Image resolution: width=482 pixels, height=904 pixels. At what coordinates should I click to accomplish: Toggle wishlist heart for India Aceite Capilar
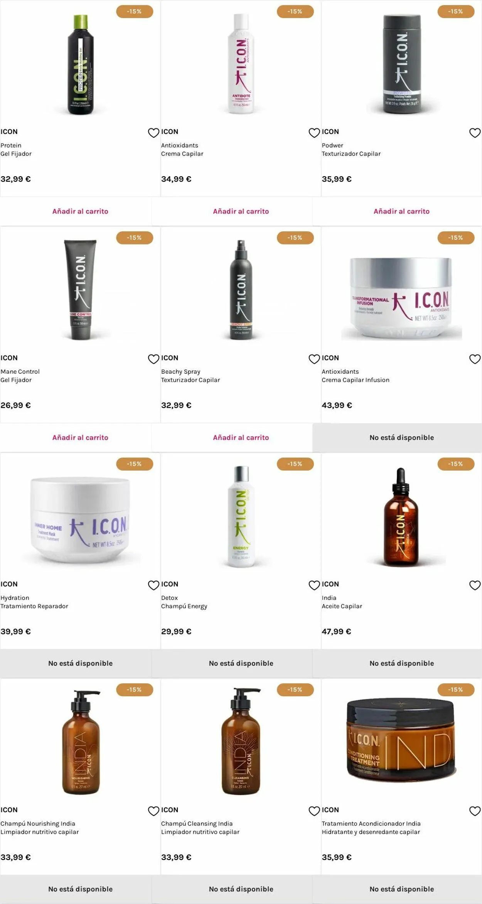pos(475,585)
